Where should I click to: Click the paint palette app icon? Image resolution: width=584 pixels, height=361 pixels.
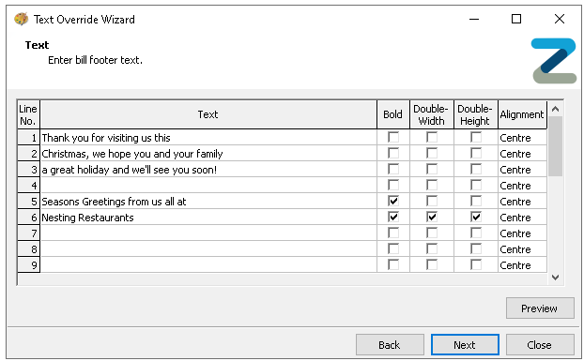coord(22,19)
